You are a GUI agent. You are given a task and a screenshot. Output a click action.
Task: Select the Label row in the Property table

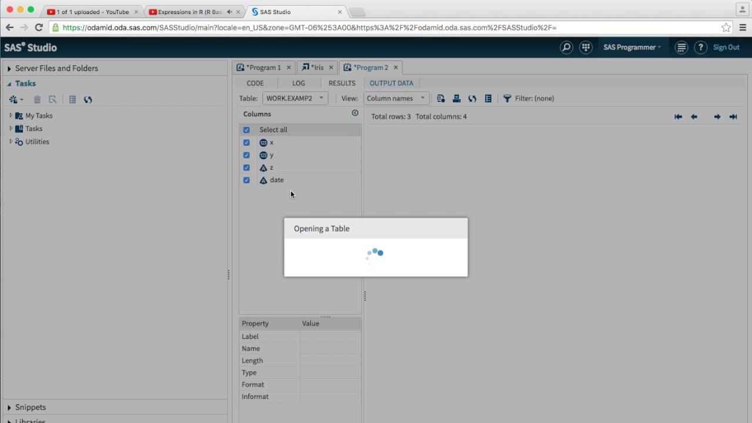coord(300,337)
